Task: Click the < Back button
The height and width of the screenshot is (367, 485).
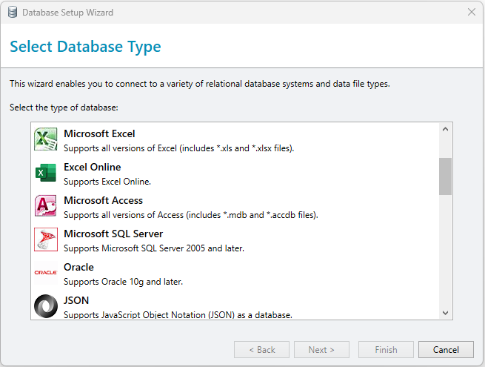Action: coord(261,350)
